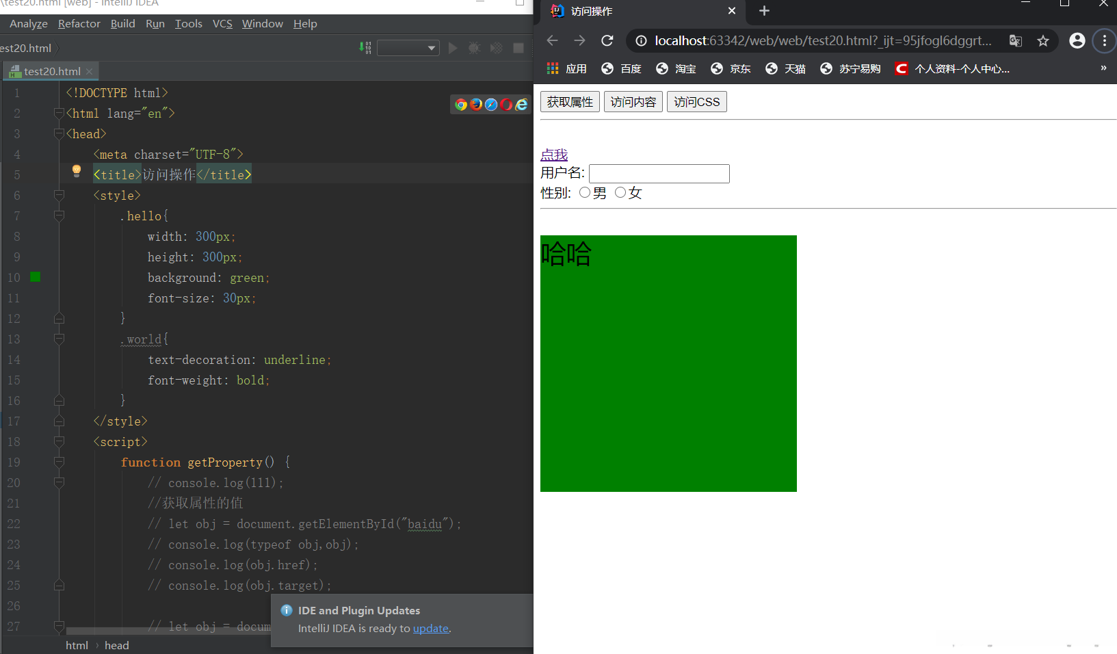Open preview in Safari browser icon
Screen dimensions: 1117x654
tap(491, 104)
